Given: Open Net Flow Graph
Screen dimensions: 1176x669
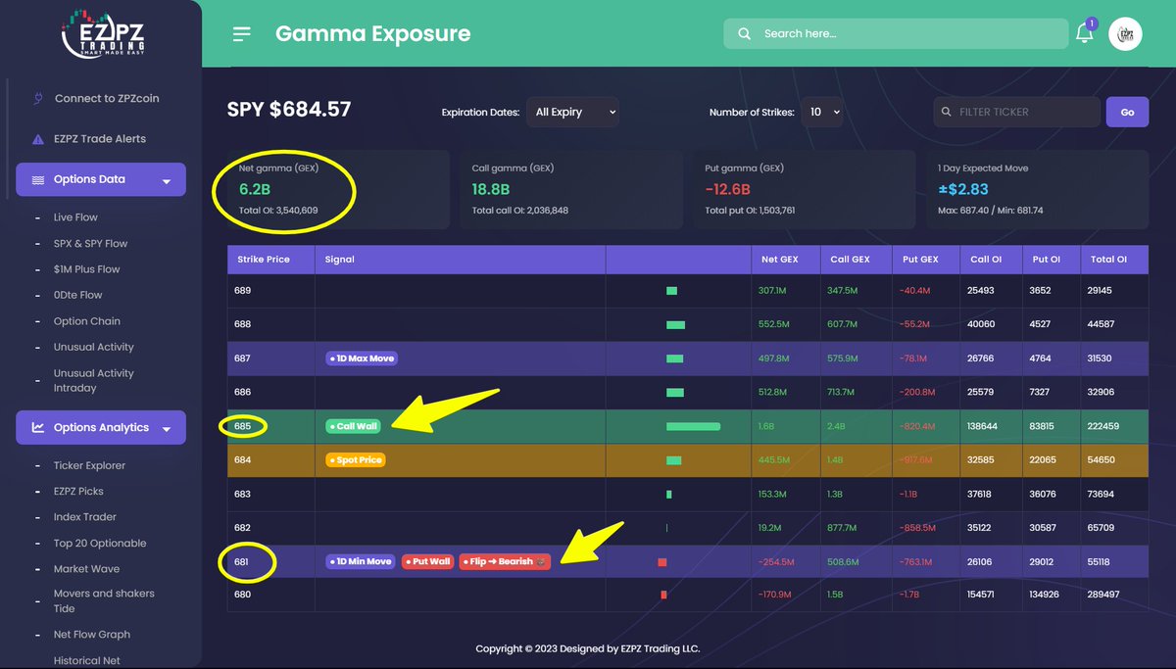Looking at the screenshot, I should pyautogui.click(x=92, y=635).
